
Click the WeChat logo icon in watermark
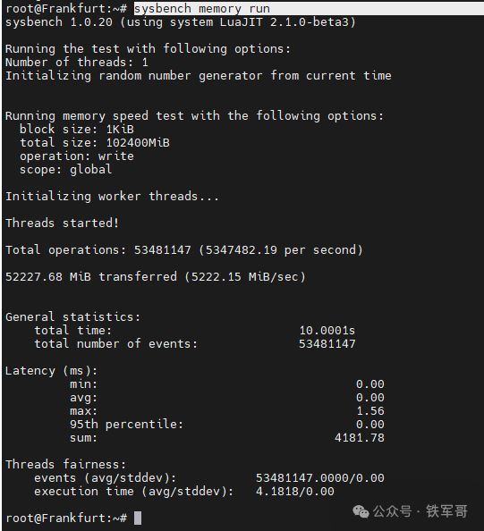[361, 511]
